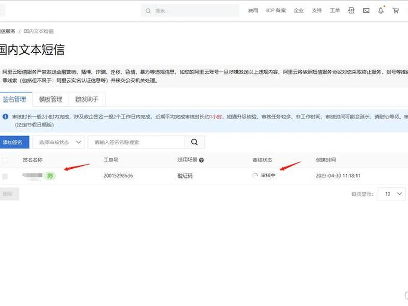Screen dimensions: 408x306
Task: Click the 添加签名 button
Action: 14,142
